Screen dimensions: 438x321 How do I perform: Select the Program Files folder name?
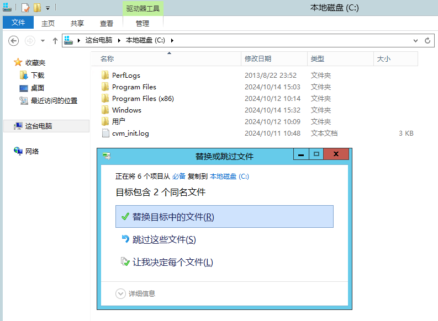[x=134, y=87]
